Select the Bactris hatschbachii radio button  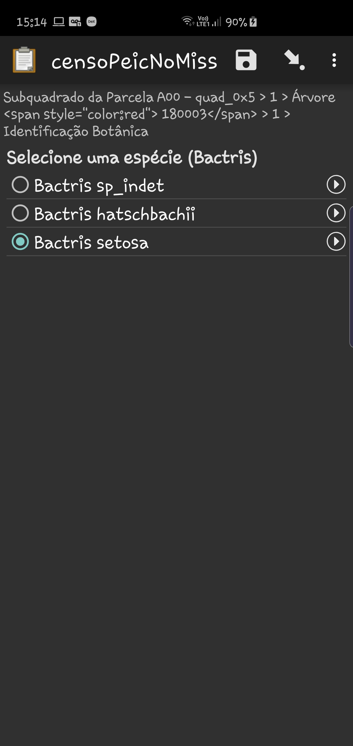20,213
